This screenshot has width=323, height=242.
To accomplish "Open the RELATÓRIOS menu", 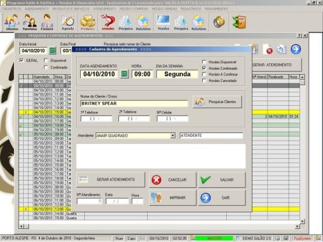I will tap(191, 9).
